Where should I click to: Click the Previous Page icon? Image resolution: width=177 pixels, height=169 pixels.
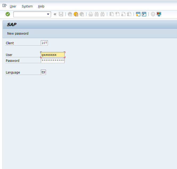pyautogui.click(x=117, y=14)
